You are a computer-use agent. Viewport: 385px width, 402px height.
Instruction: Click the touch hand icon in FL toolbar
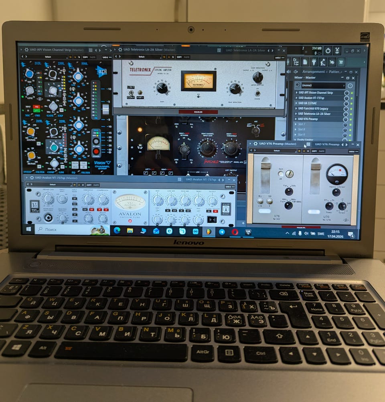pos(332,62)
